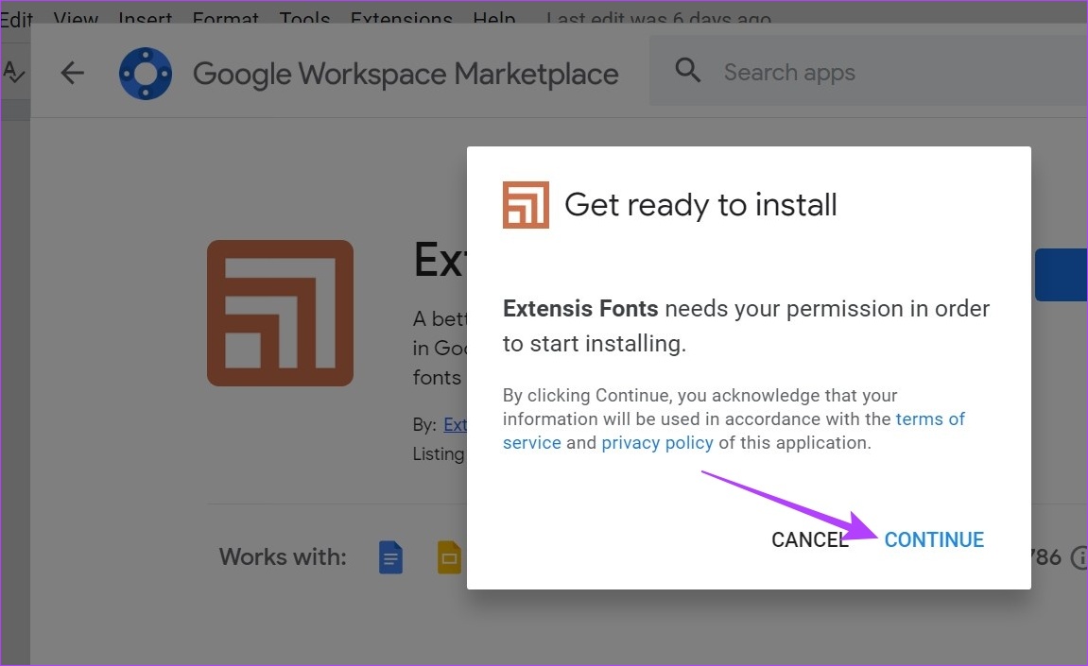The height and width of the screenshot is (666, 1088).
Task: Click the Last edit was 6 days ago link
Action: click(659, 18)
